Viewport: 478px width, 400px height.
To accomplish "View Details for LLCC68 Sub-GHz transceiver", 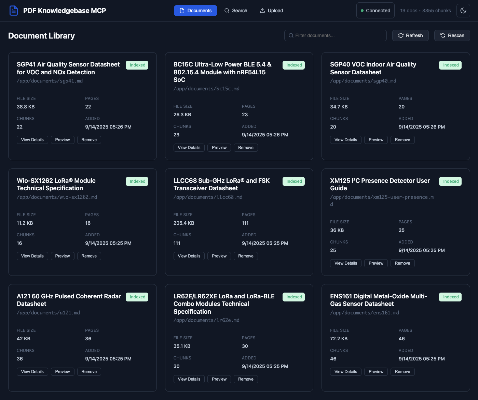I will point(189,256).
